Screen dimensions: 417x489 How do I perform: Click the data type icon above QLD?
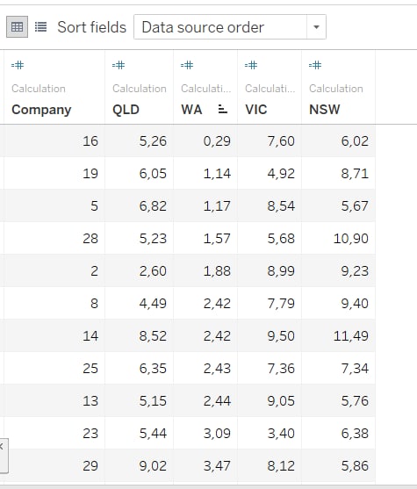(119, 65)
